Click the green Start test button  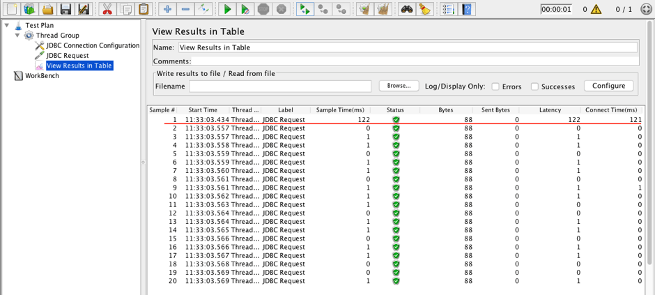[x=227, y=9]
